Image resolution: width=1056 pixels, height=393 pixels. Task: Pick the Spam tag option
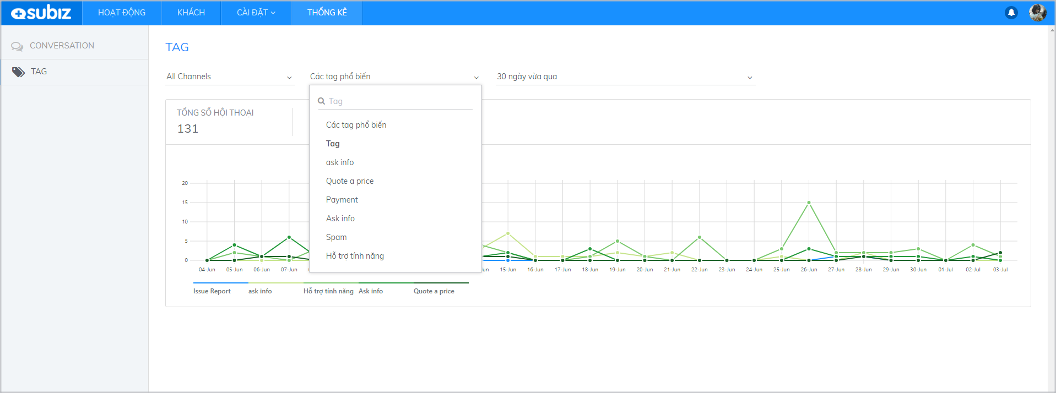coord(336,237)
